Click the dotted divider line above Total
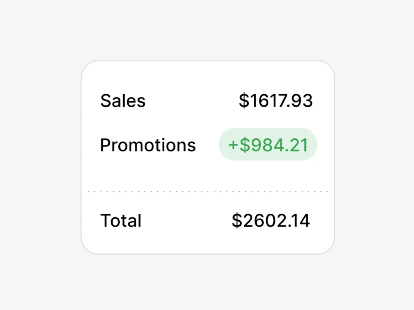 tap(208, 192)
